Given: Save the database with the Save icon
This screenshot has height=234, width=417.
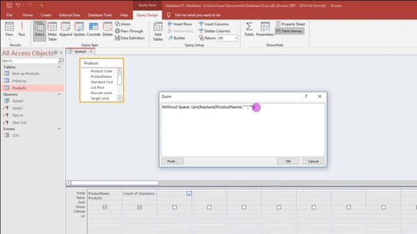Looking at the screenshot, I should [9, 5].
